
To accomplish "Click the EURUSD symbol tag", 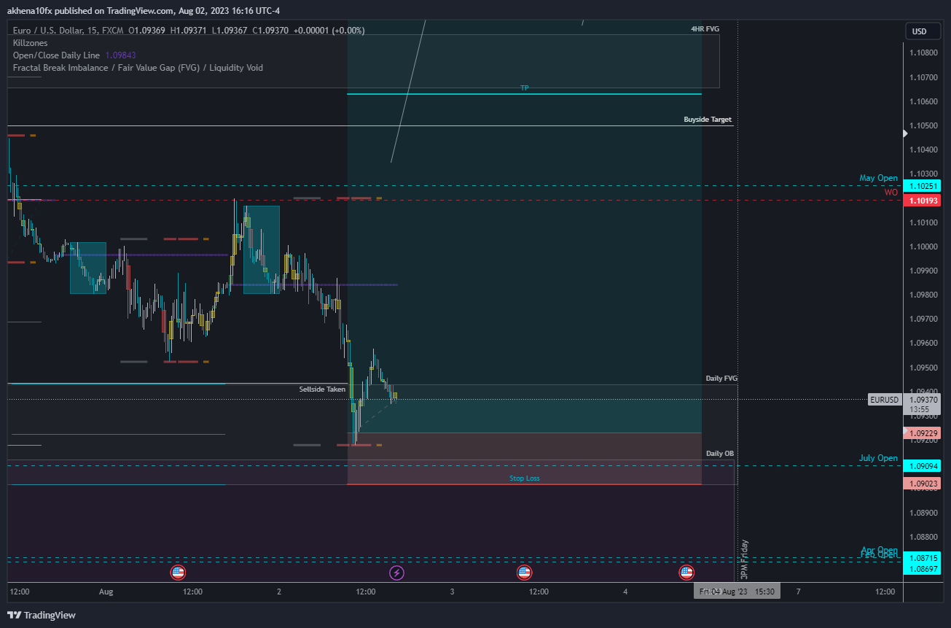I will 885,400.
